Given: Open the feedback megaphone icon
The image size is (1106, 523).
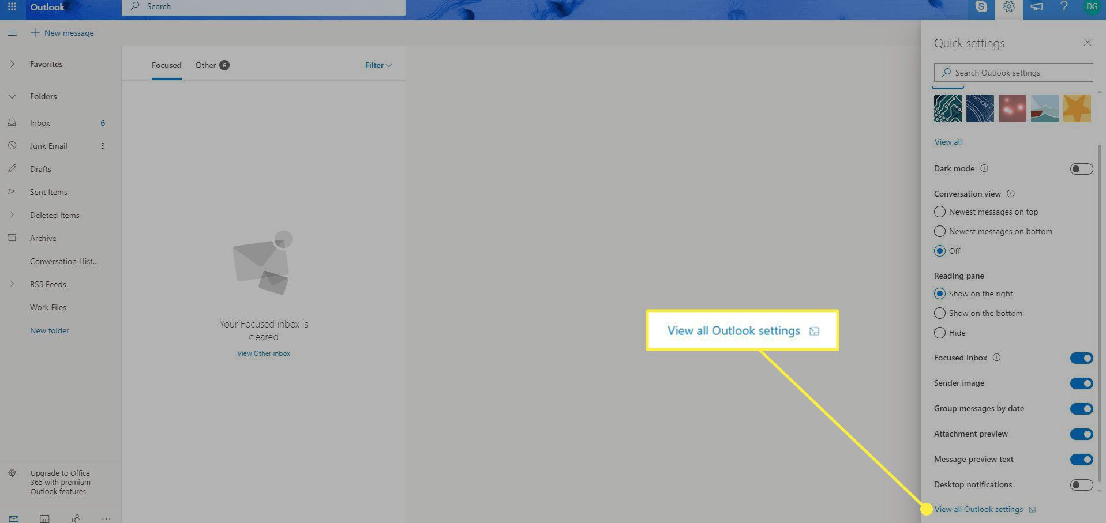Looking at the screenshot, I should [1036, 7].
